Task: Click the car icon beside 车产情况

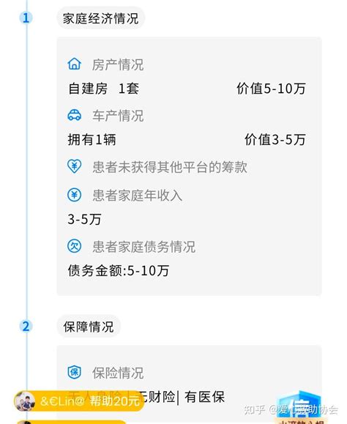Action: pos(75,115)
